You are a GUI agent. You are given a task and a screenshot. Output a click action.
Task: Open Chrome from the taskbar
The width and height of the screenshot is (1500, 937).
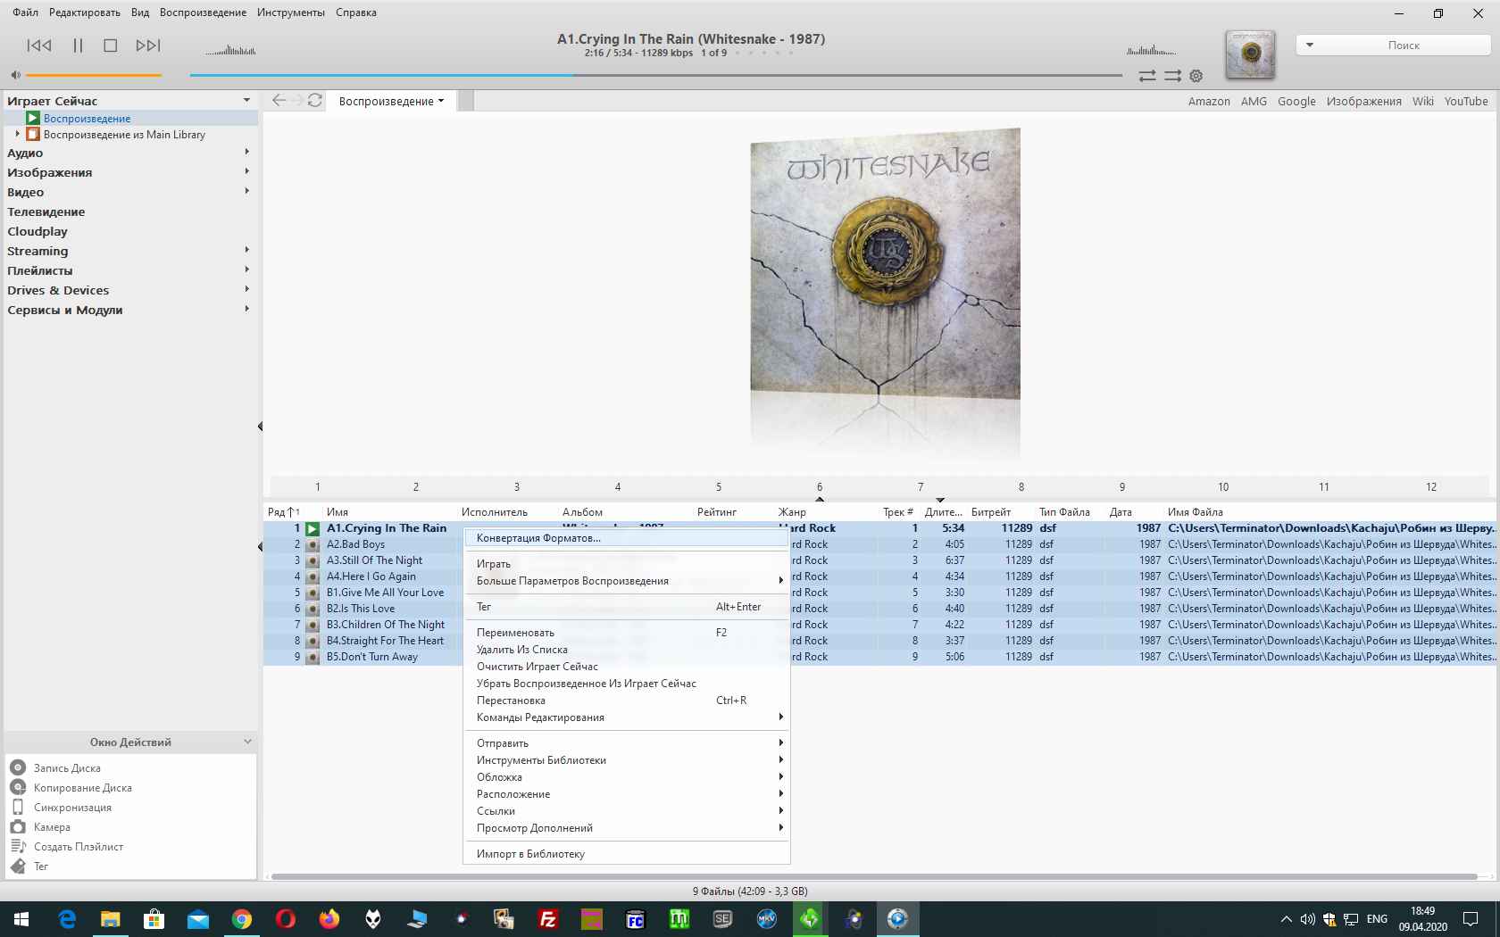click(x=242, y=918)
